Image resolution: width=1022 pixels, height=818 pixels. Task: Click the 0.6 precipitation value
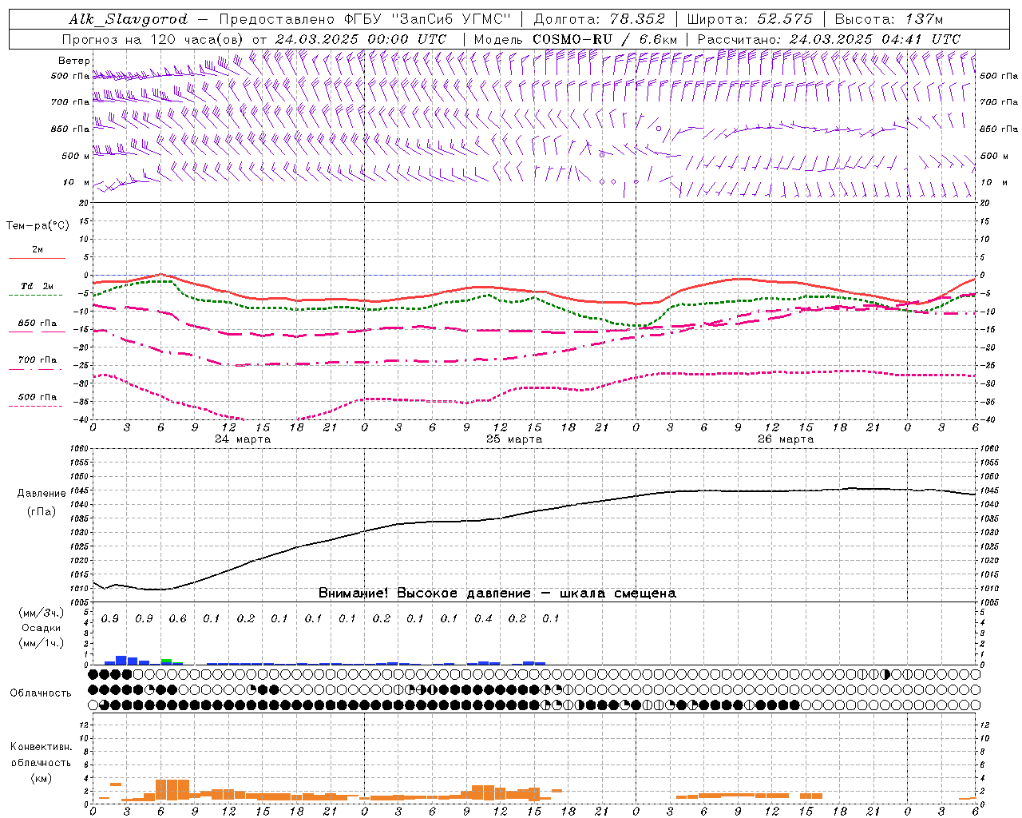coord(178,618)
